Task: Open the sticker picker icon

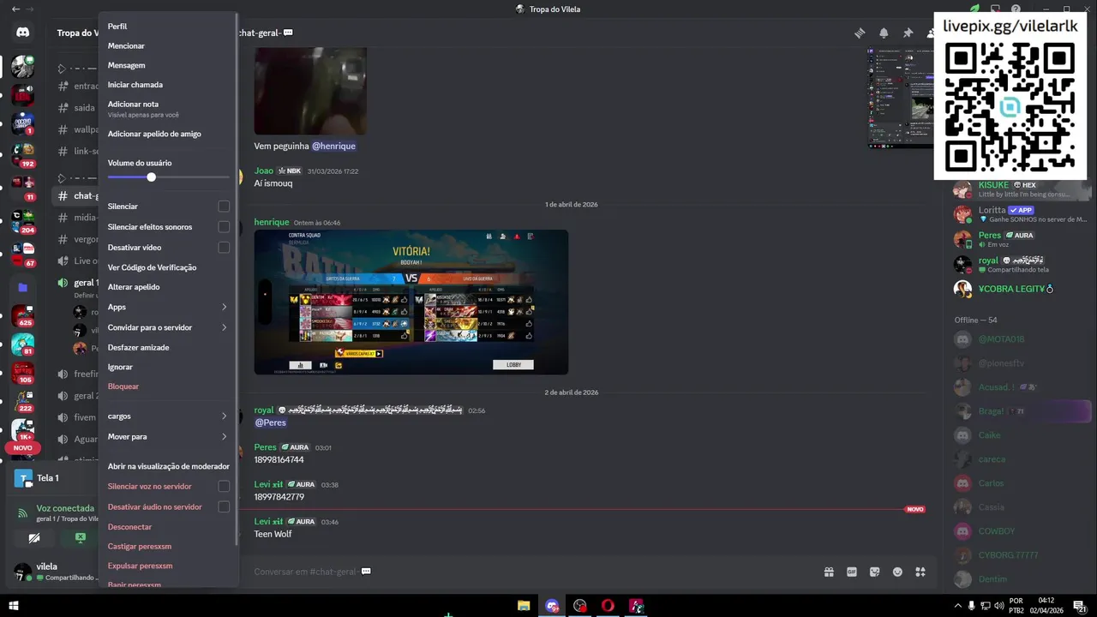Action: (x=875, y=572)
